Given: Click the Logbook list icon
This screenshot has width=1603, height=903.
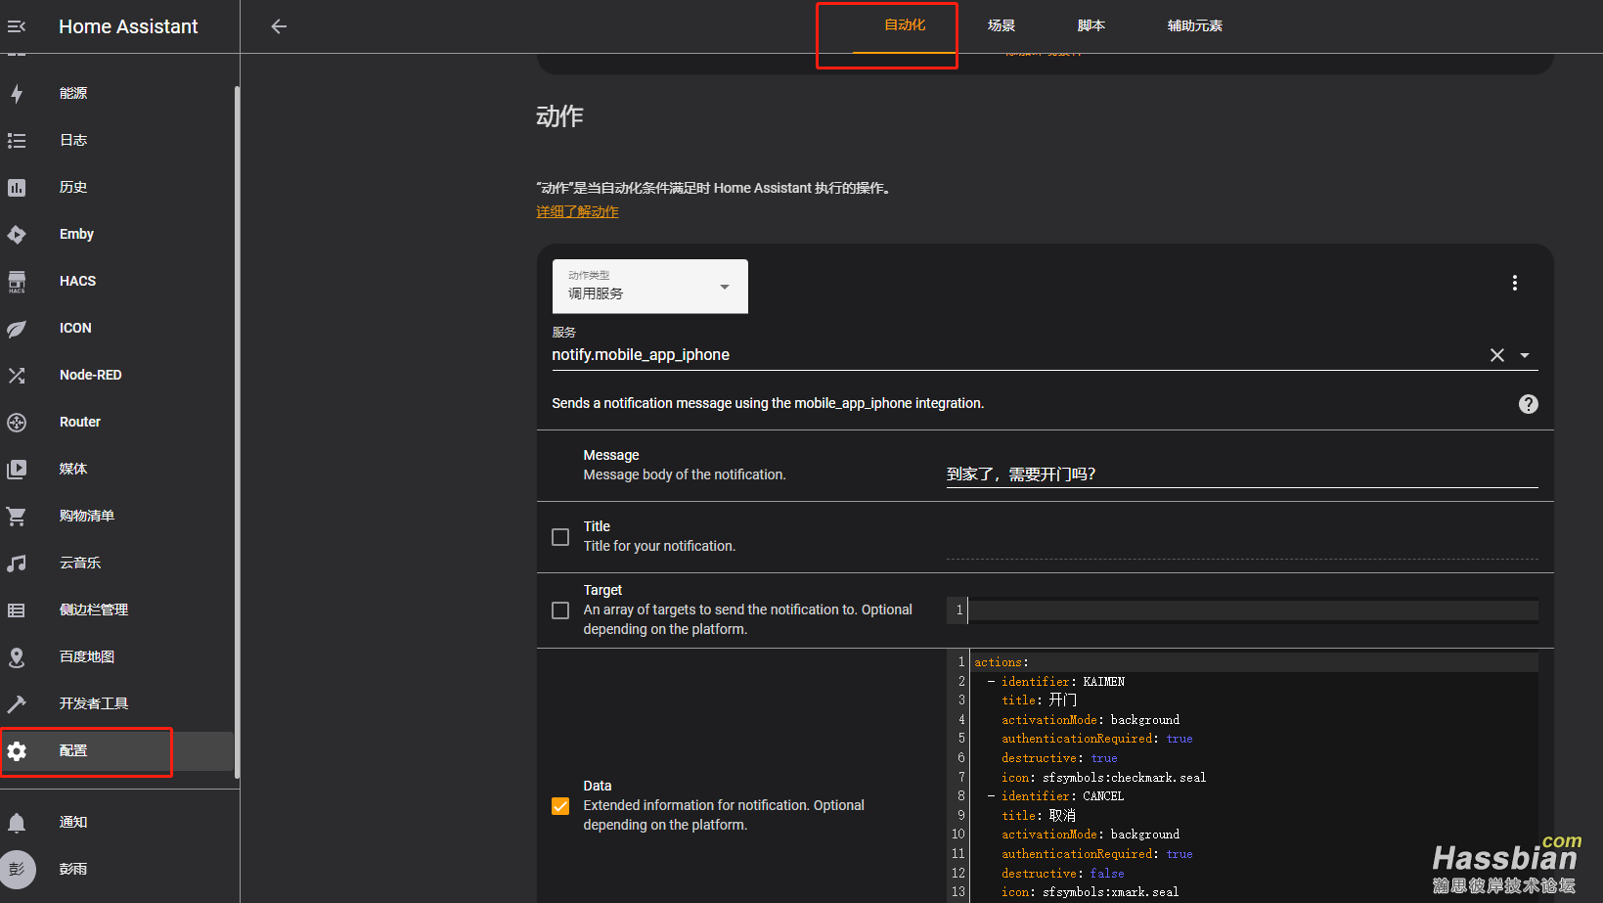Looking at the screenshot, I should 17,140.
